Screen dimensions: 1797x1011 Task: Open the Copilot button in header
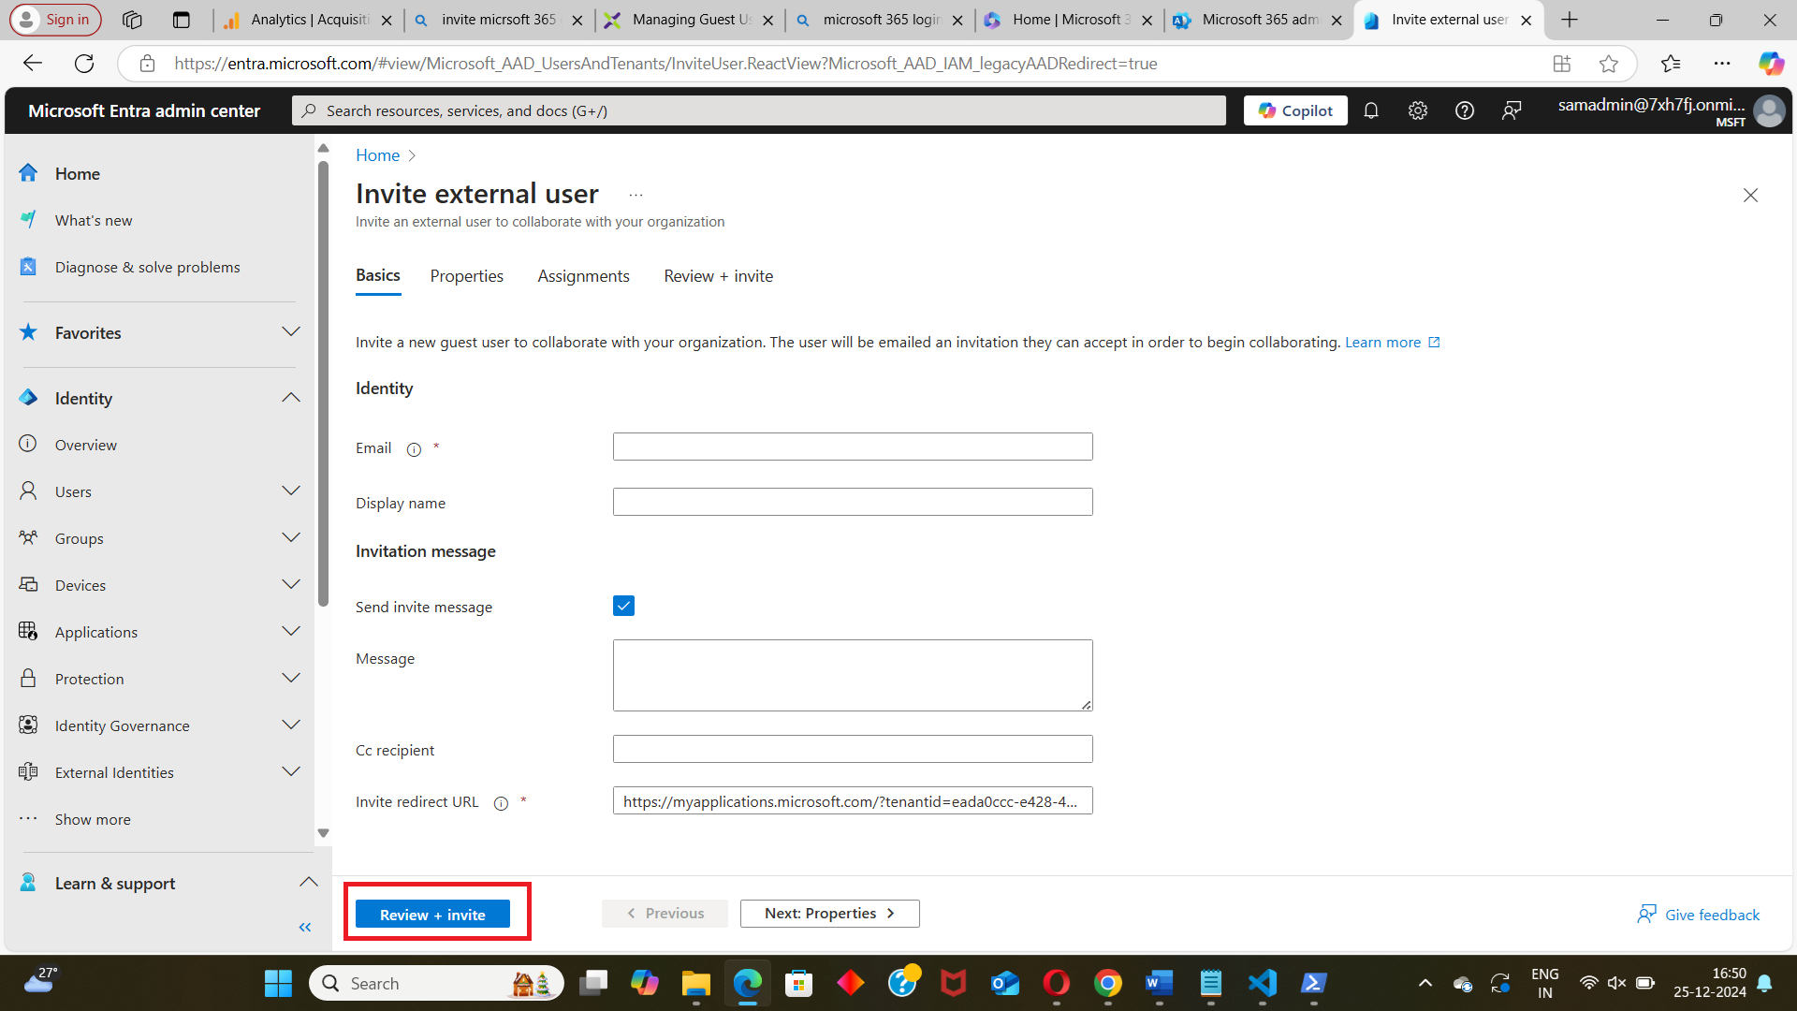point(1295,110)
